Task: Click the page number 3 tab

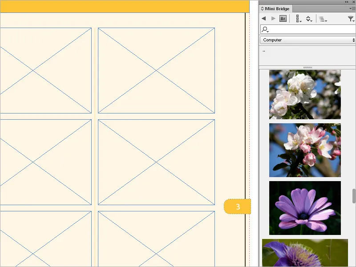Action: [238, 206]
